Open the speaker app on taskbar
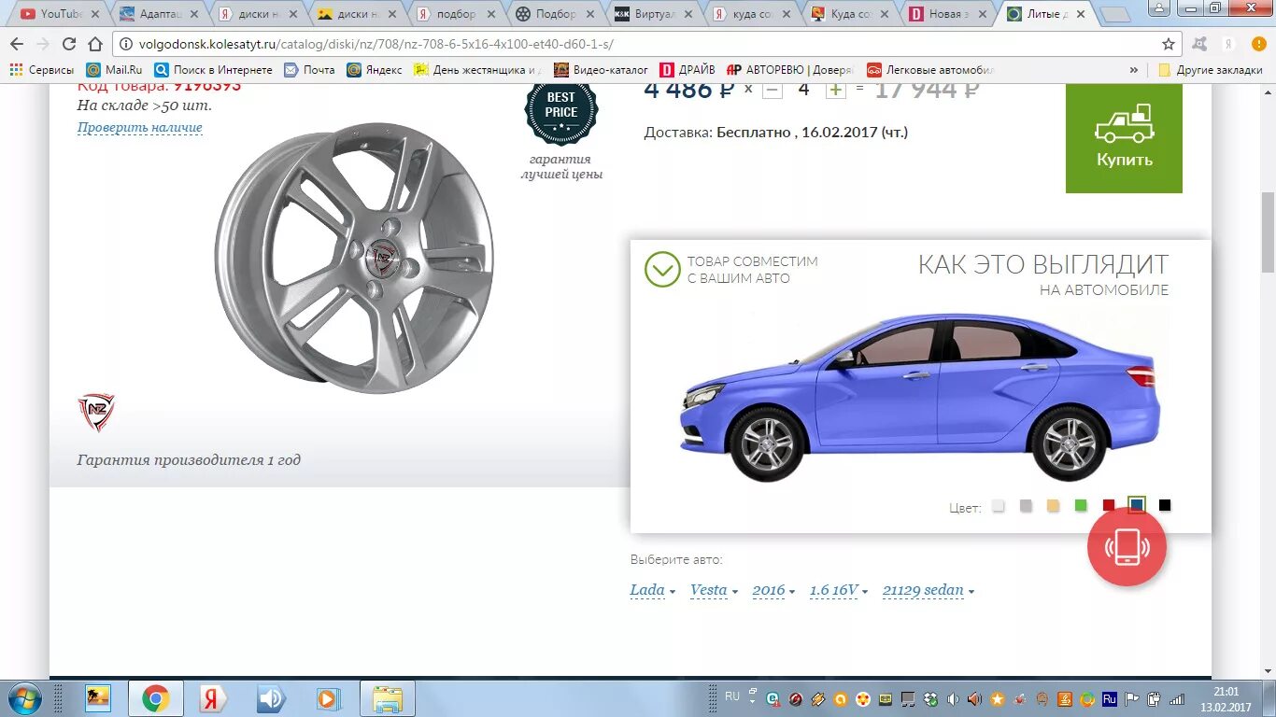 pyautogui.click(x=271, y=698)
